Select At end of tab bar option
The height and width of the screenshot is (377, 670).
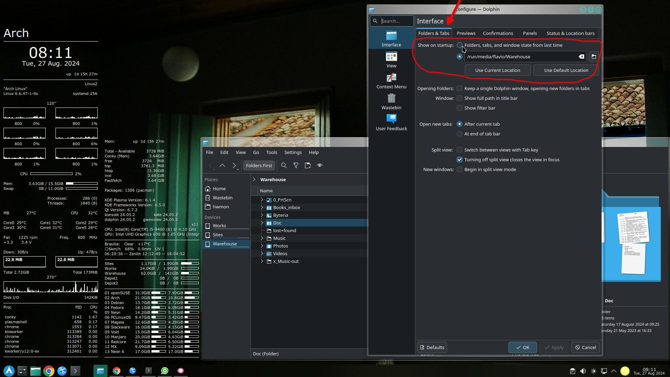460,134
